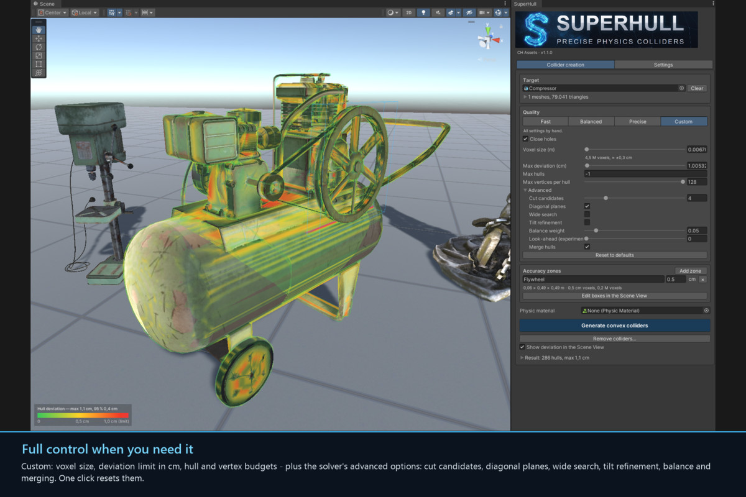Click the Flywheel zone name field
The image size is (746, 497).
(594, 280)
